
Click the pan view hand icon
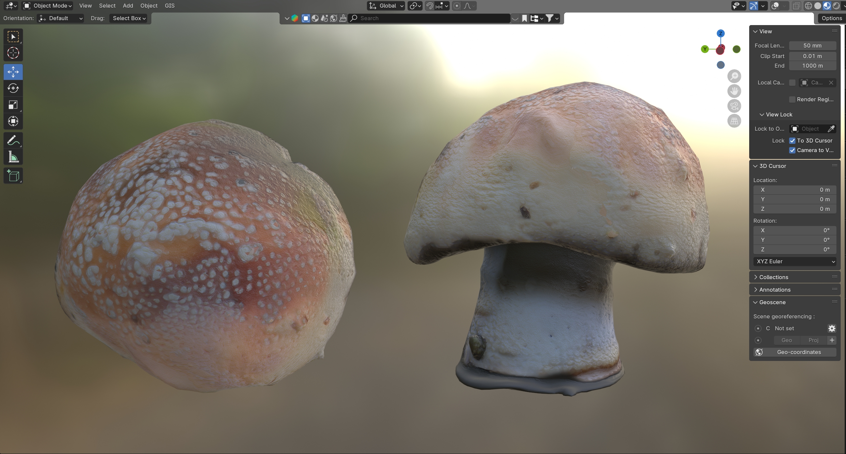tap(734, 91)
